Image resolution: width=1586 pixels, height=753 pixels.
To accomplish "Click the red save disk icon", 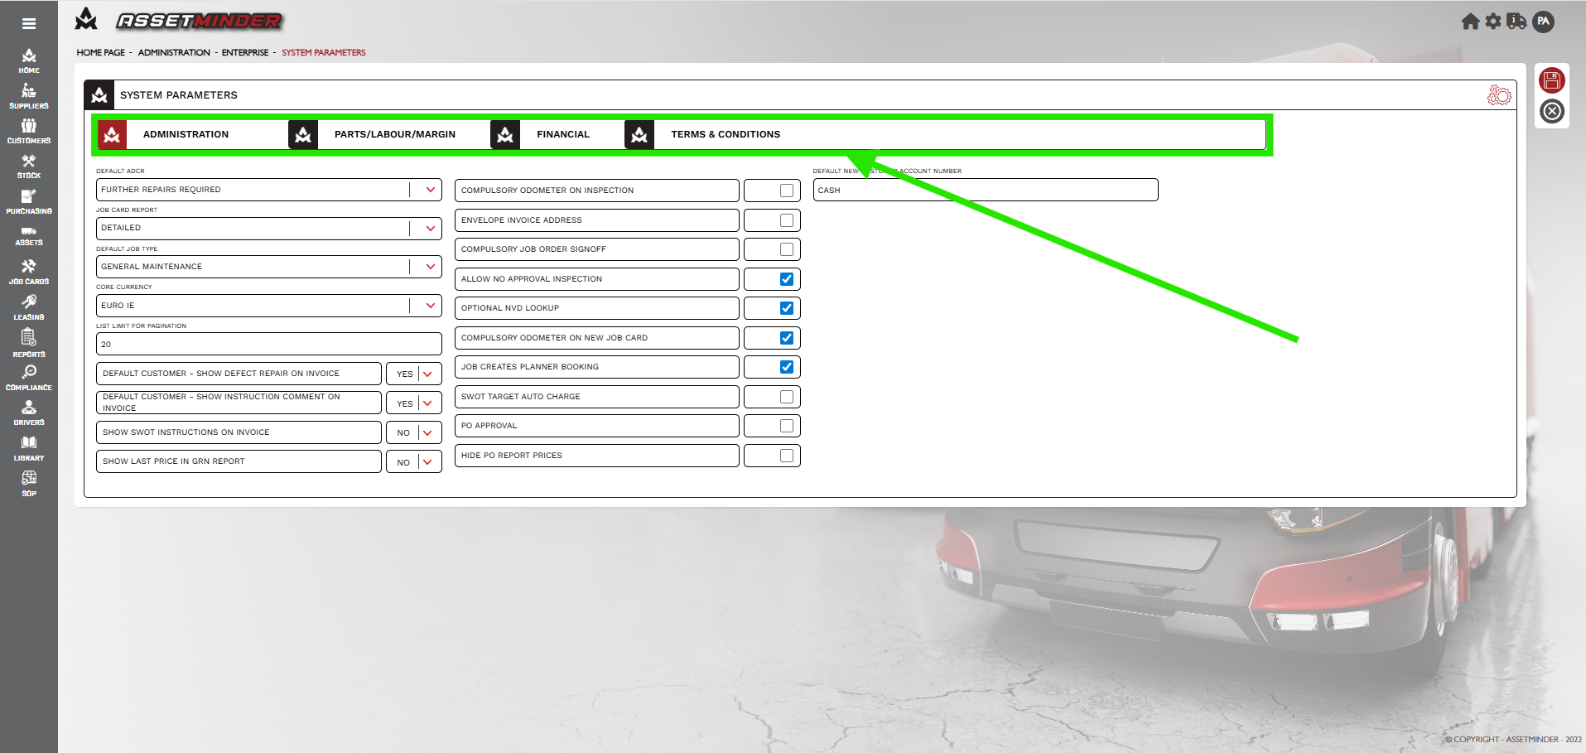I will tap(1551, 80).
